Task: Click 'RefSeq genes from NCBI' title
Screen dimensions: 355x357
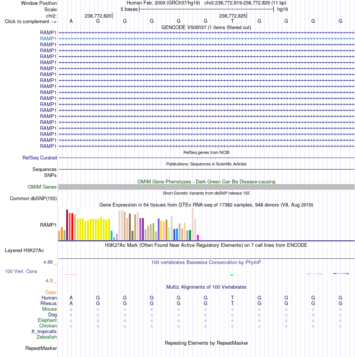Action: point(206,152)
